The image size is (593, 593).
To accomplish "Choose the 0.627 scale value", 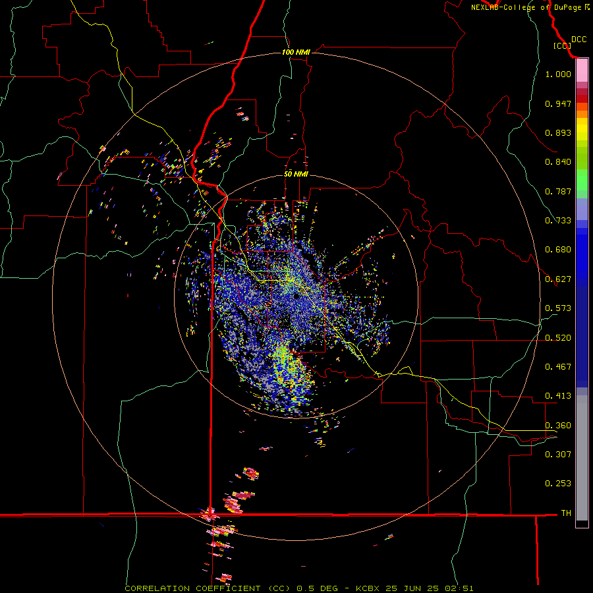I will pyautogui.click(x=558, y=279).
